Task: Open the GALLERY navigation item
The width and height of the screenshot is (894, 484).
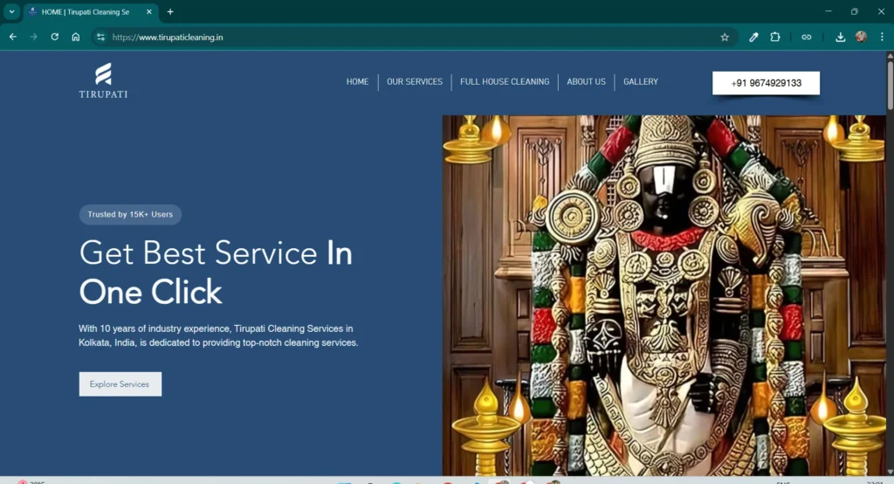Action: pos(641,81)
